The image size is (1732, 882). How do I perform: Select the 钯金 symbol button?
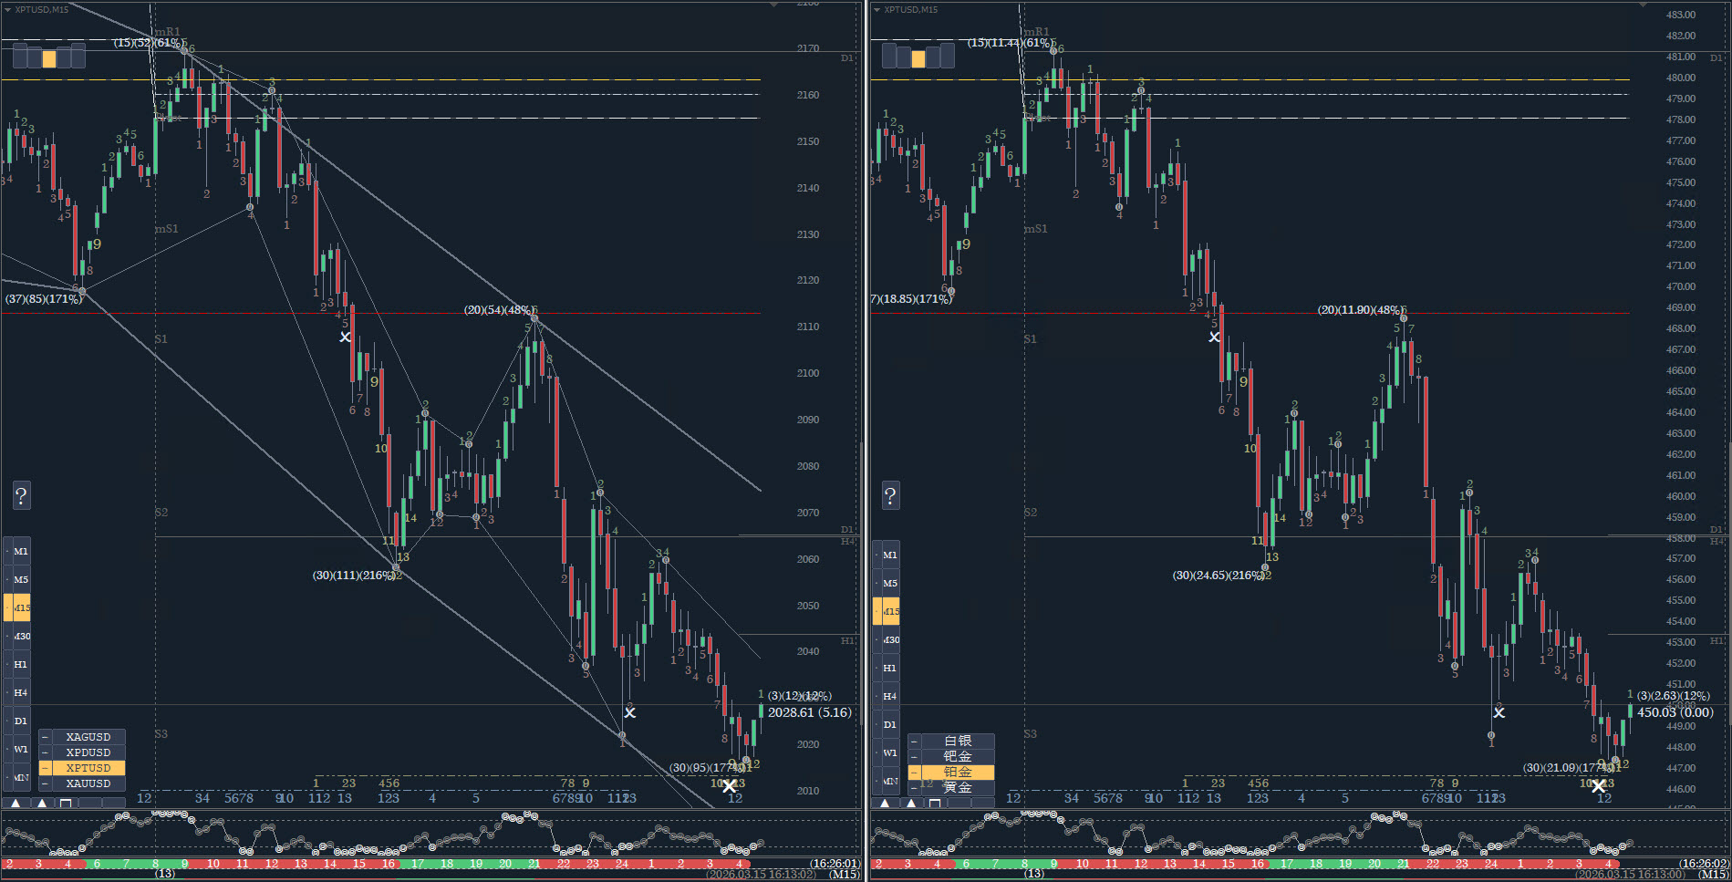coord(958,756)
